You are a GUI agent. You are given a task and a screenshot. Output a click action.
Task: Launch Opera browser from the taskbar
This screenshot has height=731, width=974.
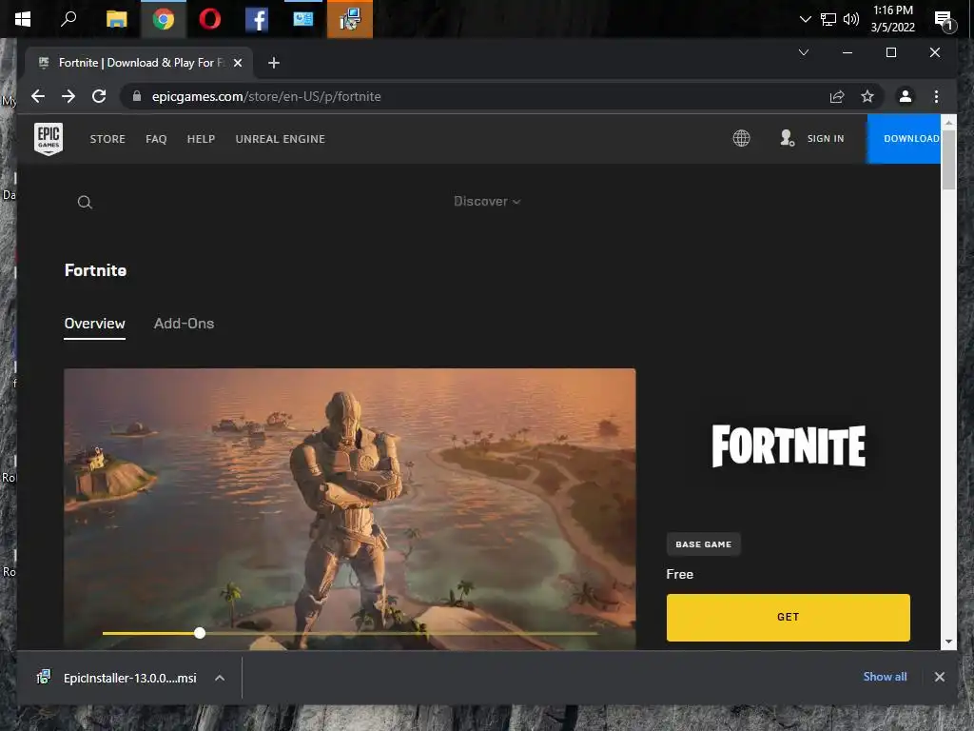[210, 19]
